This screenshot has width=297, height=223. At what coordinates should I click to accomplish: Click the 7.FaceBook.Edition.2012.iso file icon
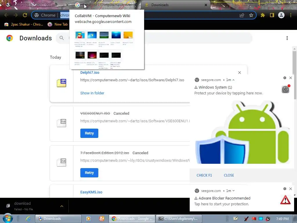pos(61,163)
